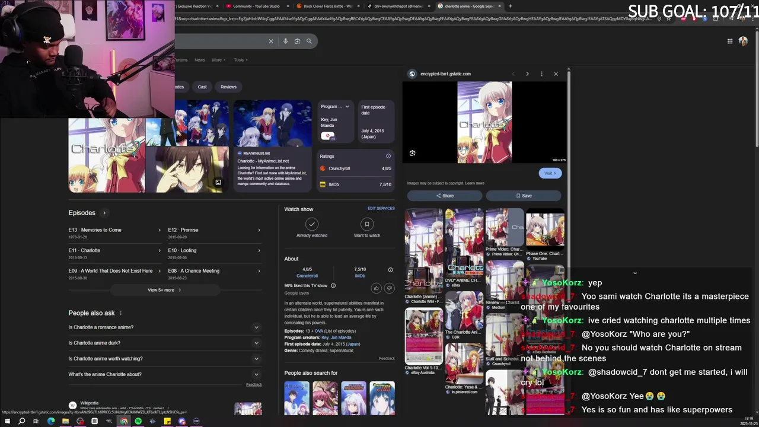Viewport: 759px width, 427px height.
Task: Open People also ask options menu
Action: click(x=120, y=313)
